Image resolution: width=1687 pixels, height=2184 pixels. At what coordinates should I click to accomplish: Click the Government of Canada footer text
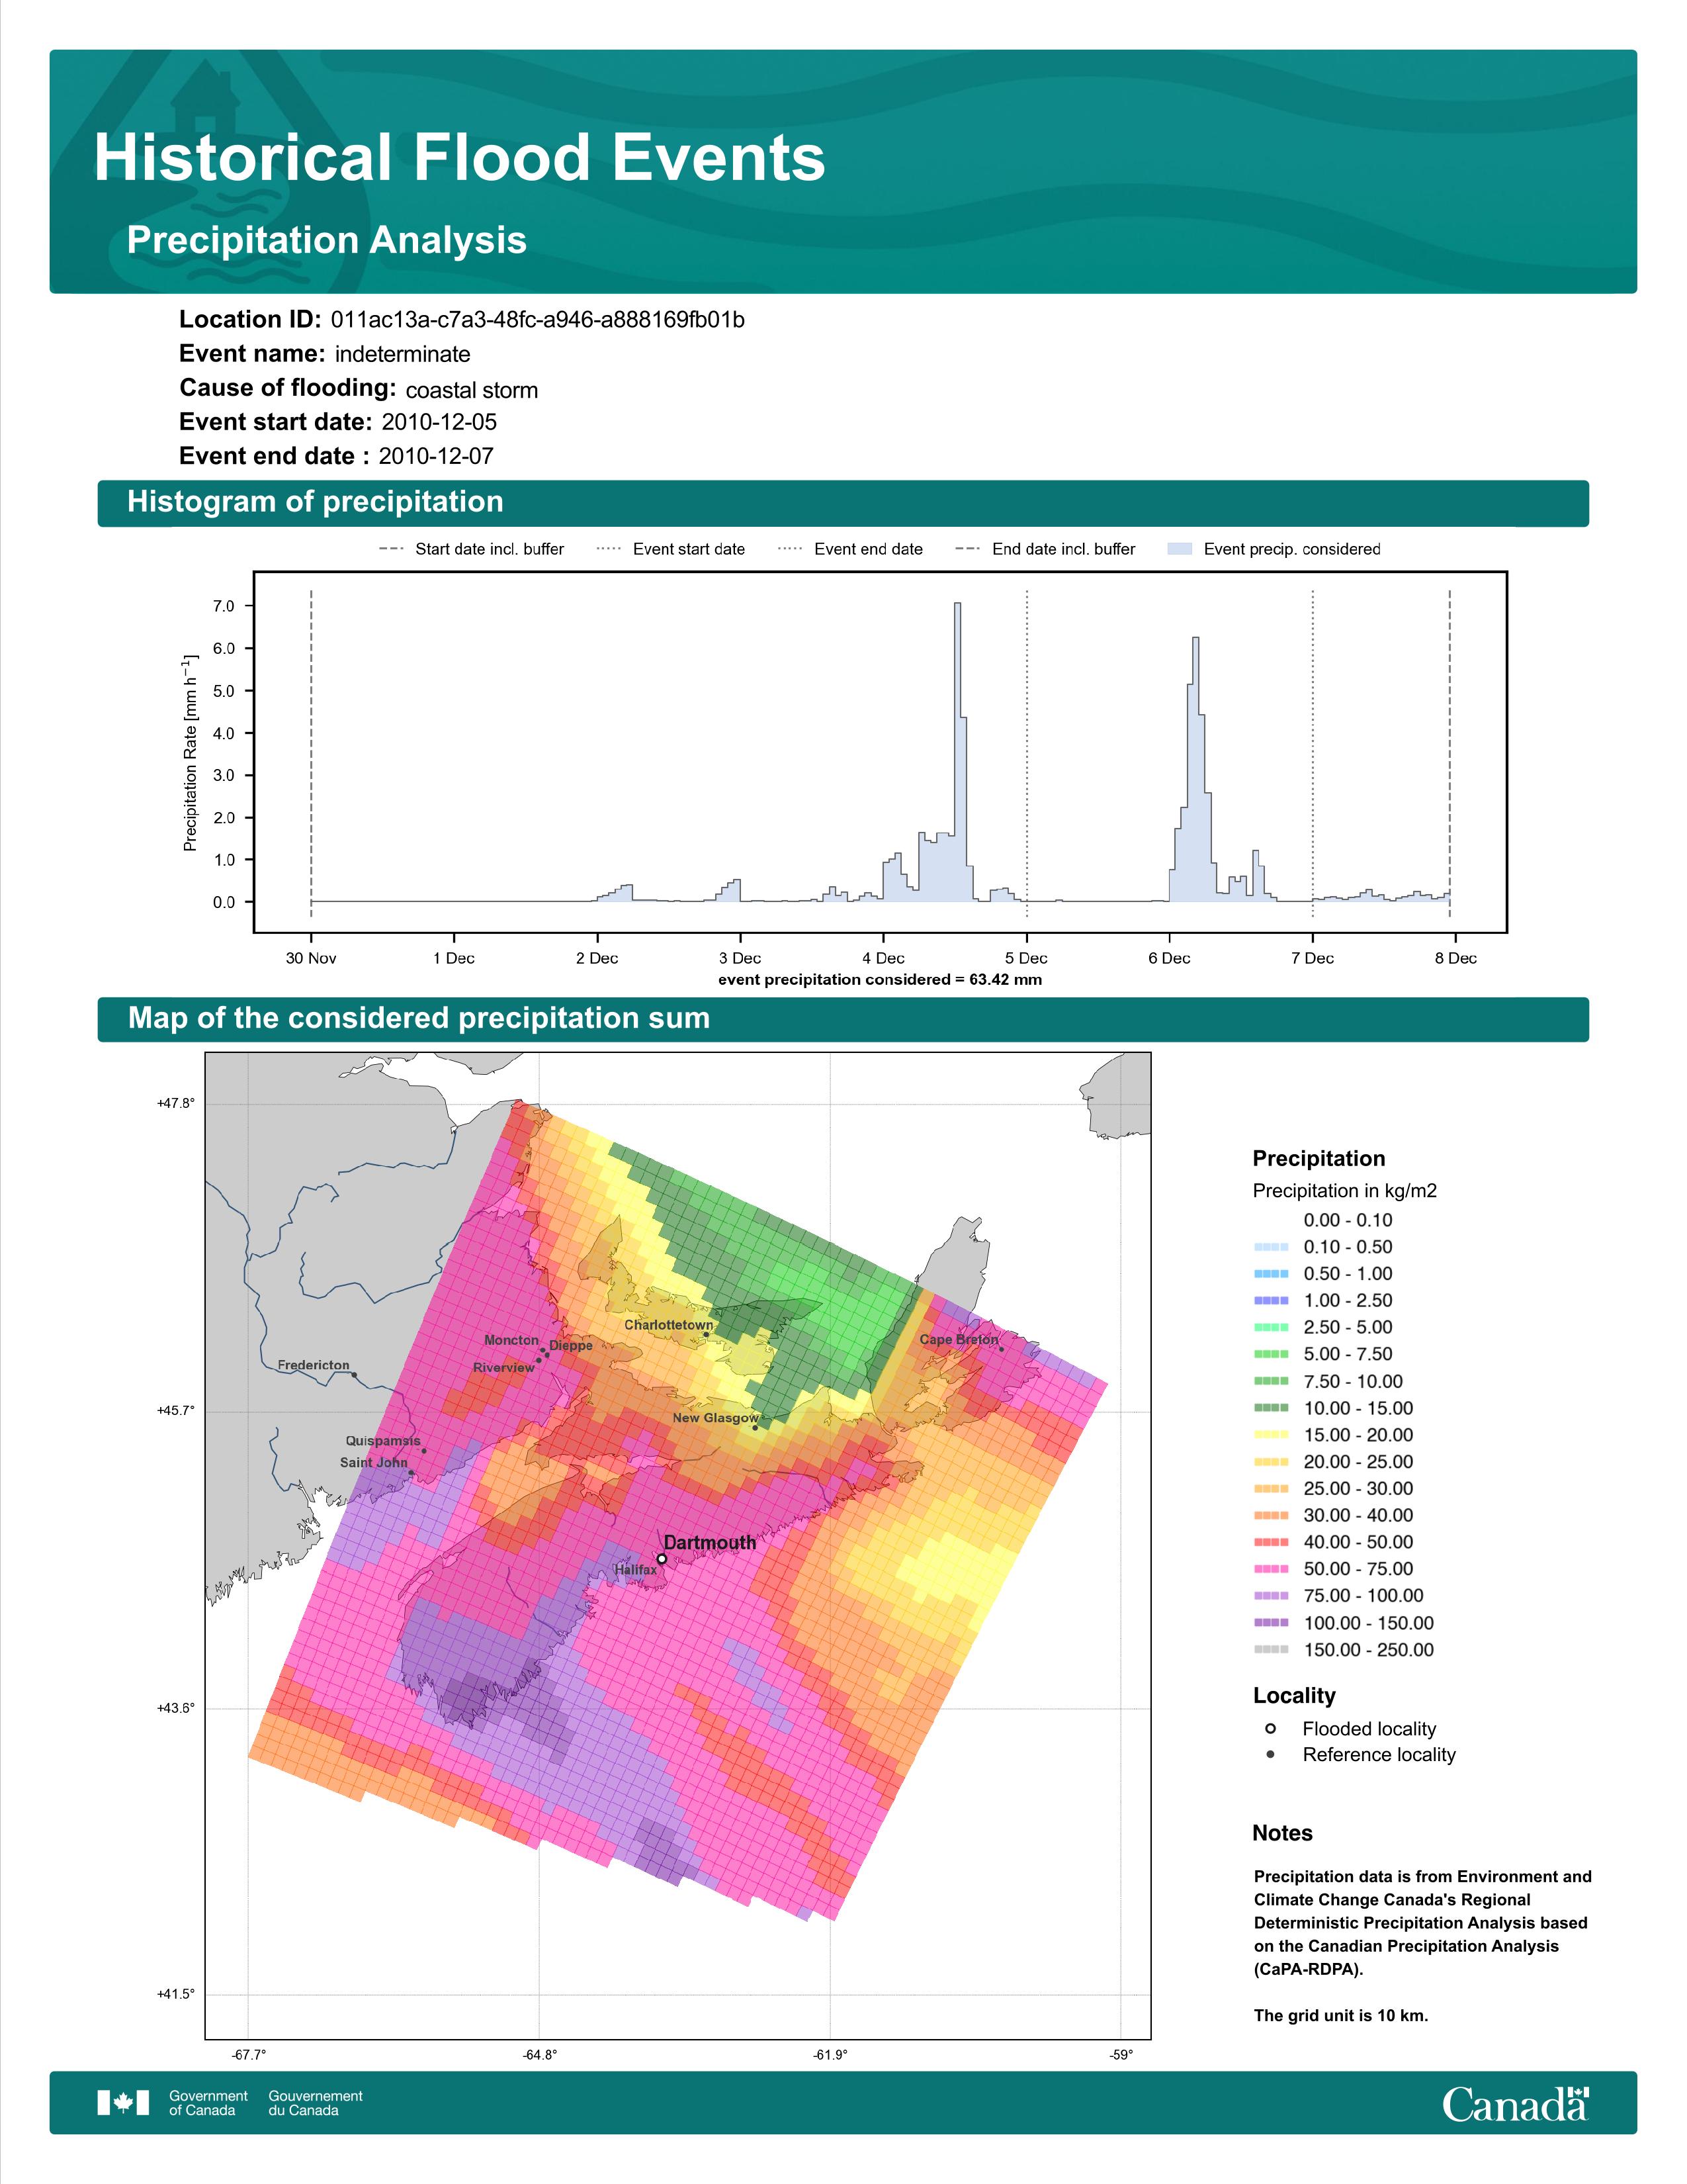click(x=208, y=2103)
